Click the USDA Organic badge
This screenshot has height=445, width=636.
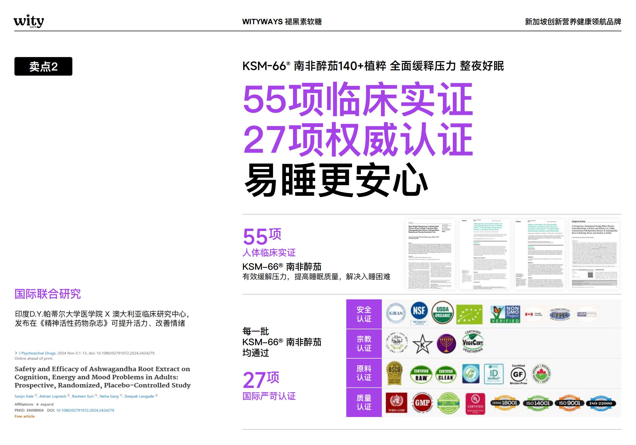click(442, 312)
